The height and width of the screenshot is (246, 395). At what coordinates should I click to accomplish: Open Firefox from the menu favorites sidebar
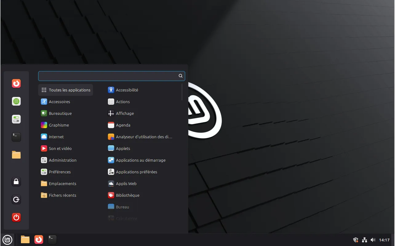point(16,83)
